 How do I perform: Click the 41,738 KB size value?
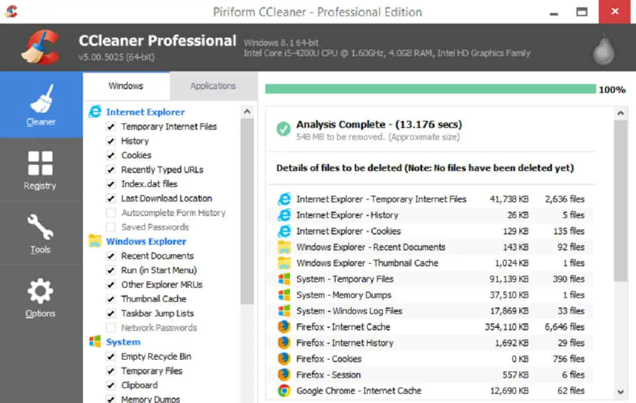point(509,199)
